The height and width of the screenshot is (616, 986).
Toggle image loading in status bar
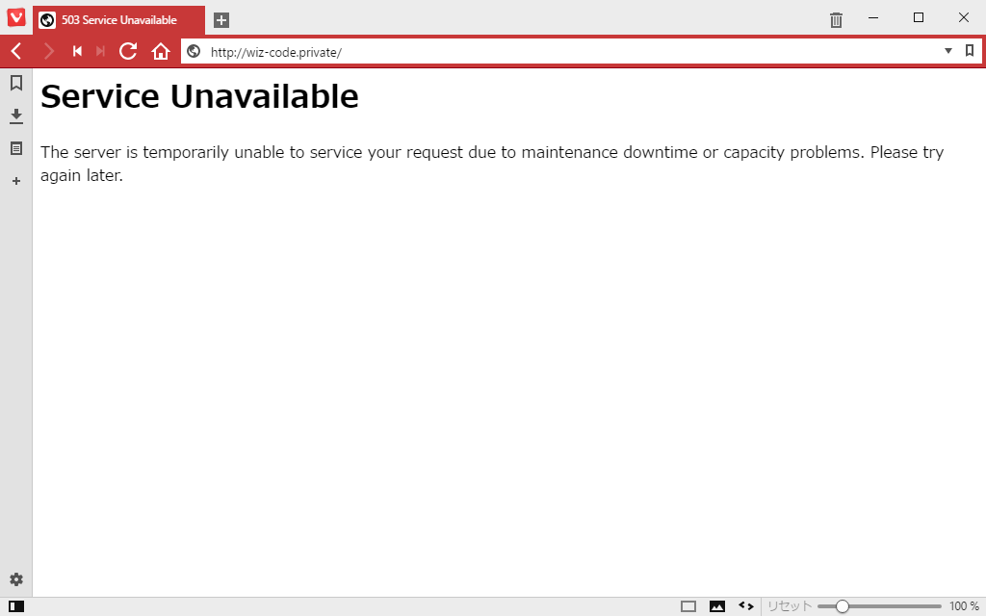click(716, 606)
